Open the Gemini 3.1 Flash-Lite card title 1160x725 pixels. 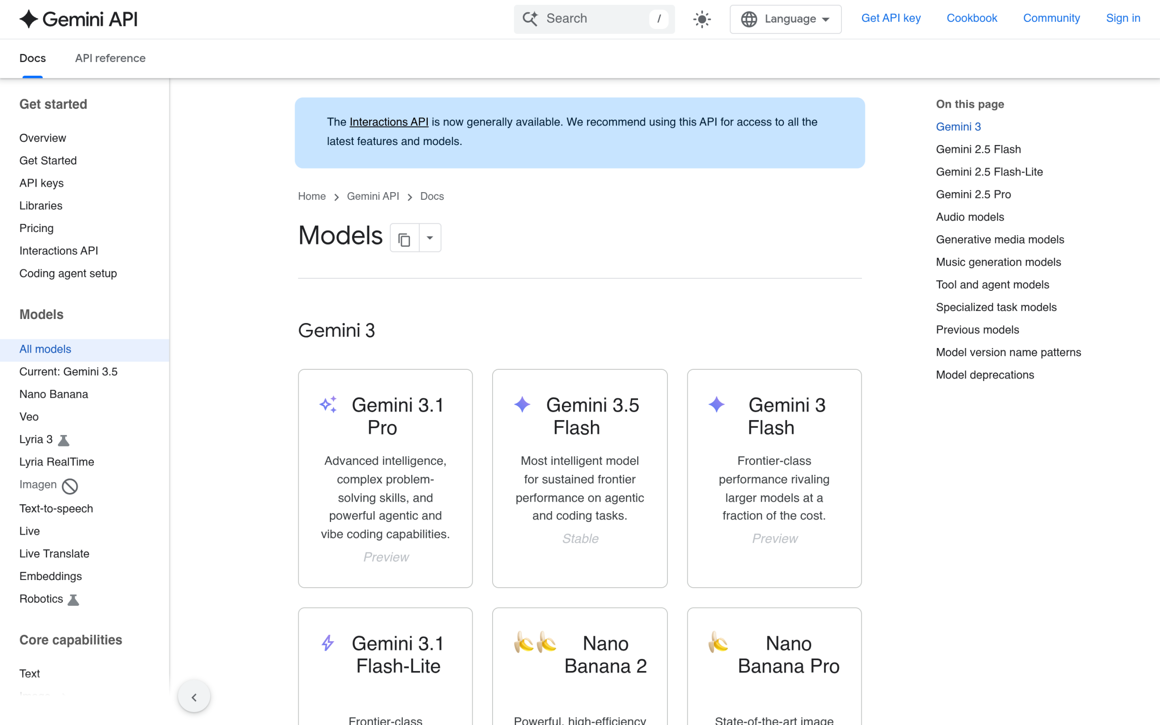[x=398, y=654]
